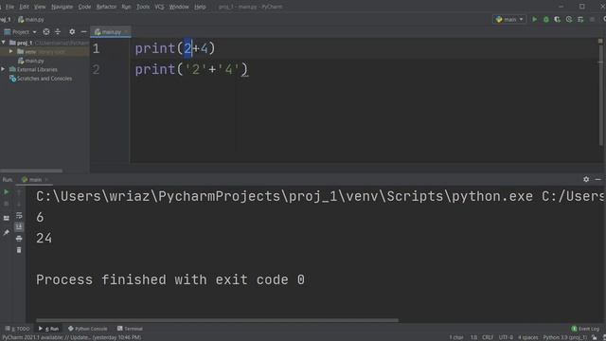
Task: Click 'Process finished with exit code 0' text
Action: [x=170, y=280]
